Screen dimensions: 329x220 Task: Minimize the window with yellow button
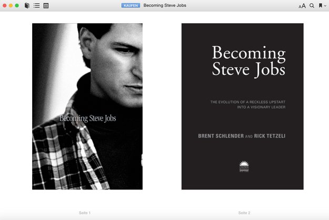click(x=11, y=5)
